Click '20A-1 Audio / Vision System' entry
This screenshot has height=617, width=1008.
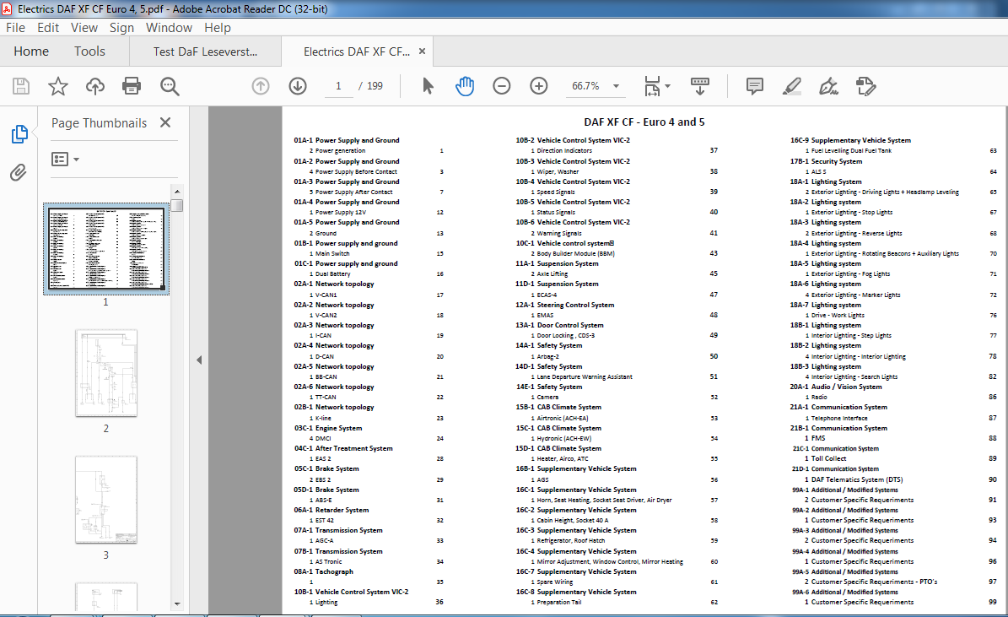[836, 387]
